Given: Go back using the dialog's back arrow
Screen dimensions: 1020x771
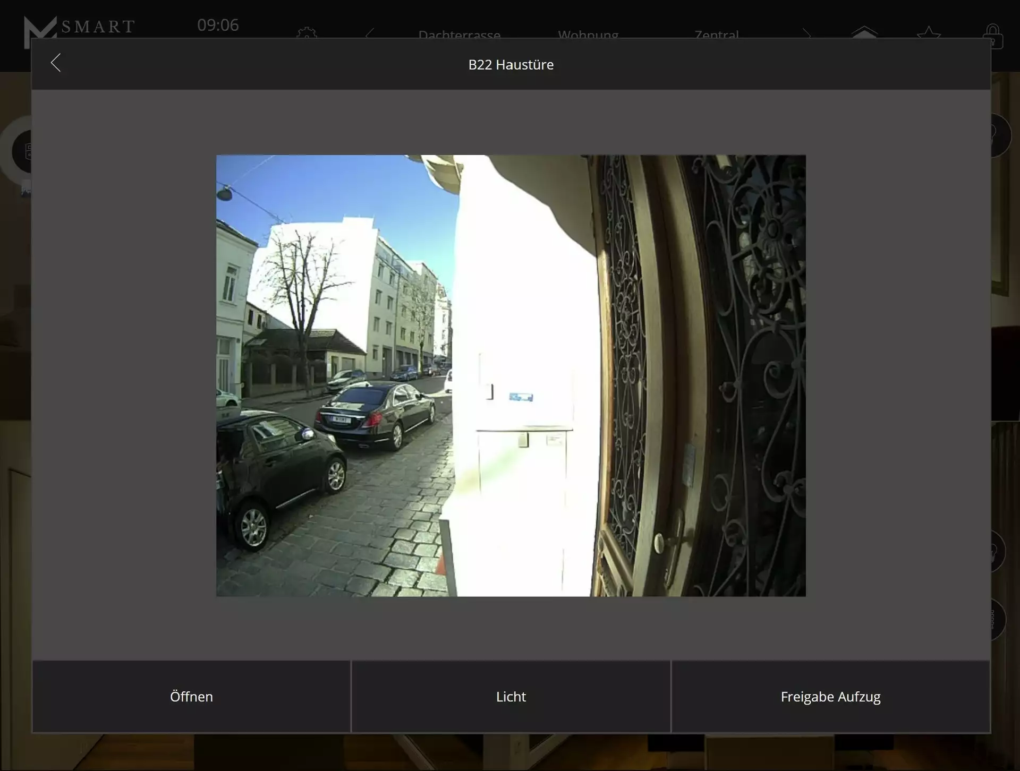Looking at the screenshot, I should click(x=56, y=63).
